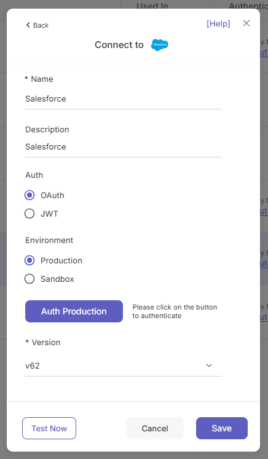This screenshot has width=268, height=459.
Task: Select the Production environment radio
Action: tap(30, 260)
